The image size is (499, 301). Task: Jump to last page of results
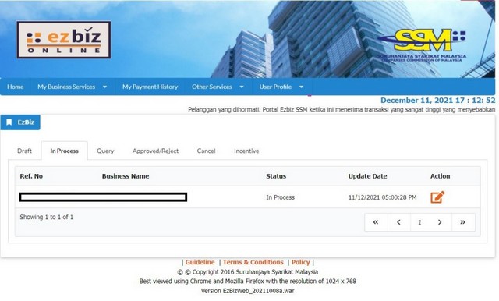point(463,222)
